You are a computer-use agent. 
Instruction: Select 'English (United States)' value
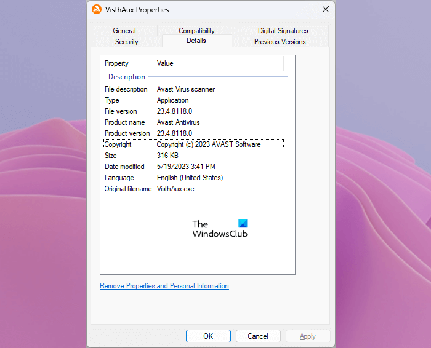190,178
